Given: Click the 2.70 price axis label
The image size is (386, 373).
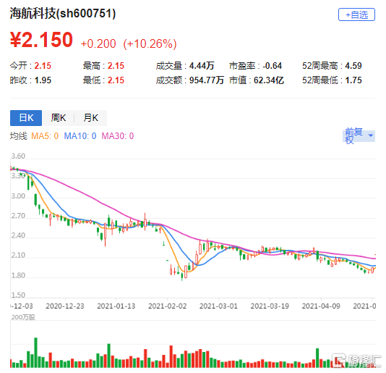Looking at the screenshot, I should pyautogui.click(x=18, y=216).
